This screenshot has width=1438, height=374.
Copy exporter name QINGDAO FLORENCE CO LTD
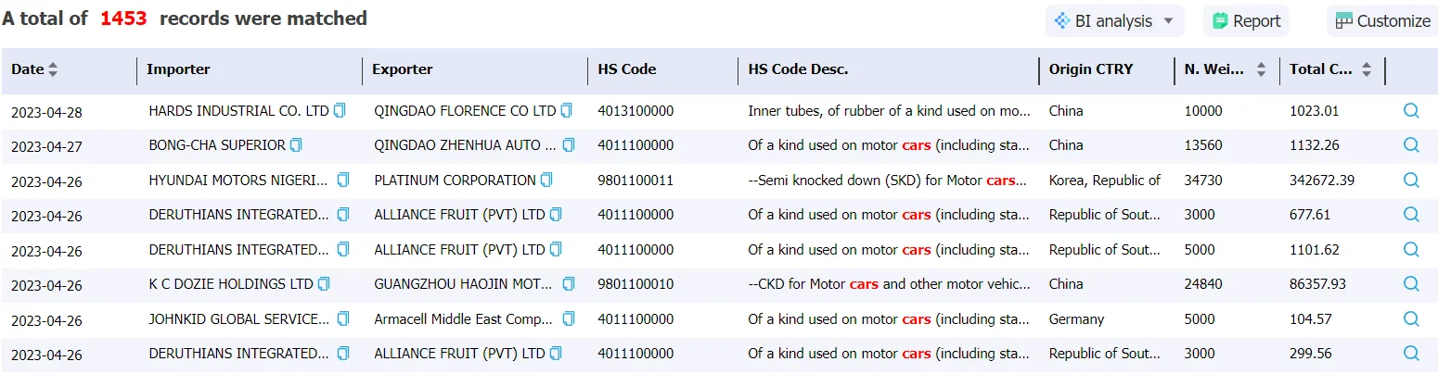click(x=567, y=111)
